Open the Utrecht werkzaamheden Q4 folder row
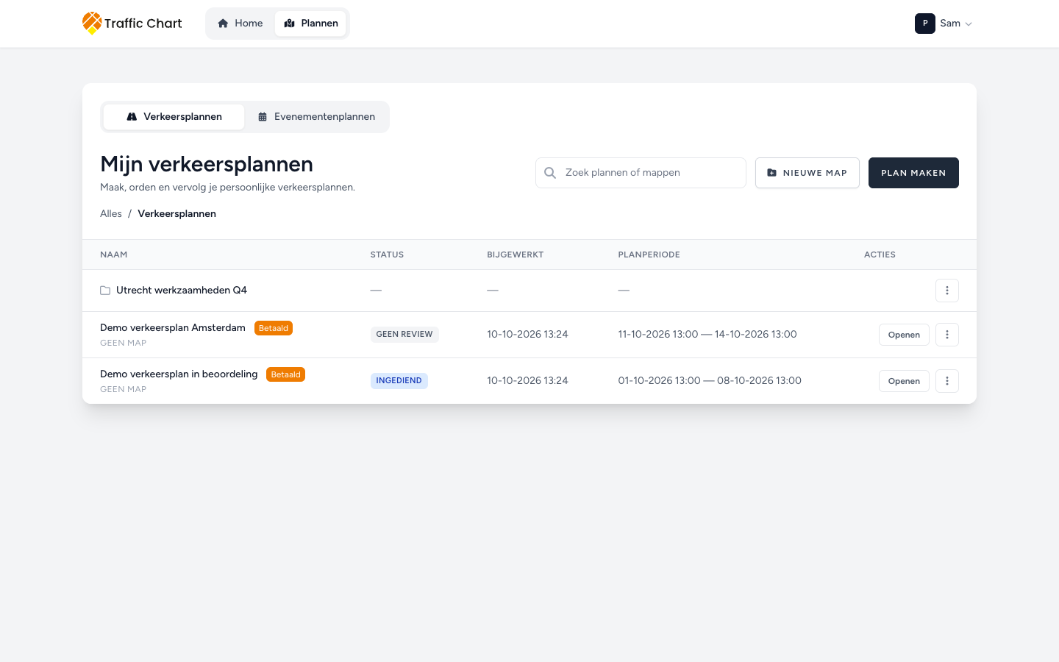 point(529,291)
